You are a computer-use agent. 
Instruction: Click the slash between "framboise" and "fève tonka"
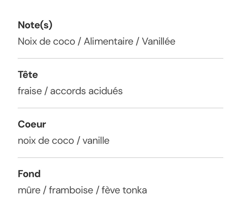[97, 190]
